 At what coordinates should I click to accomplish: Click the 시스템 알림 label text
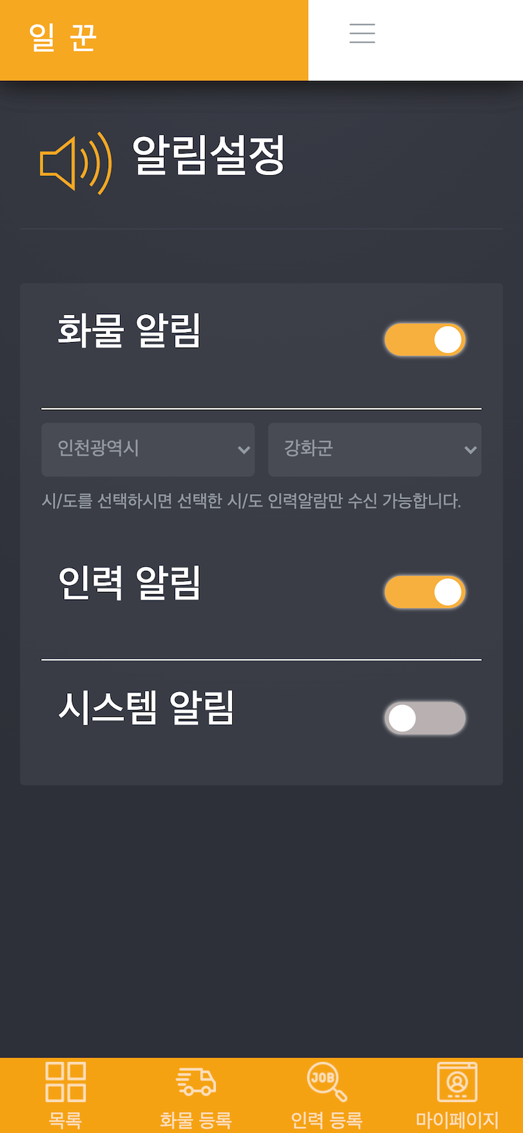click(x=146, y=707)
